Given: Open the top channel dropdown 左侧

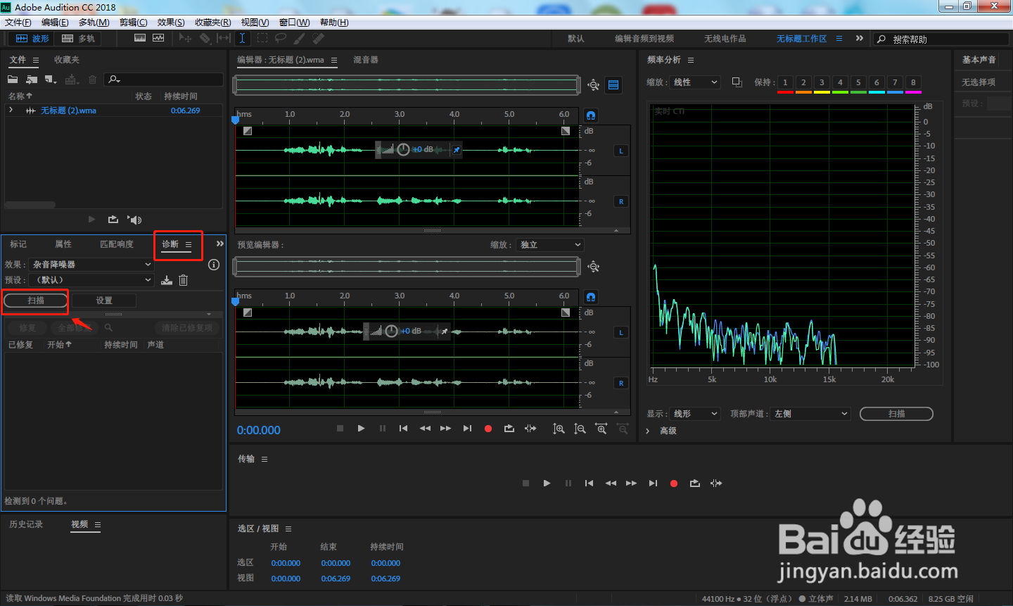Looking at the screenshot, I should click(810, 414).
